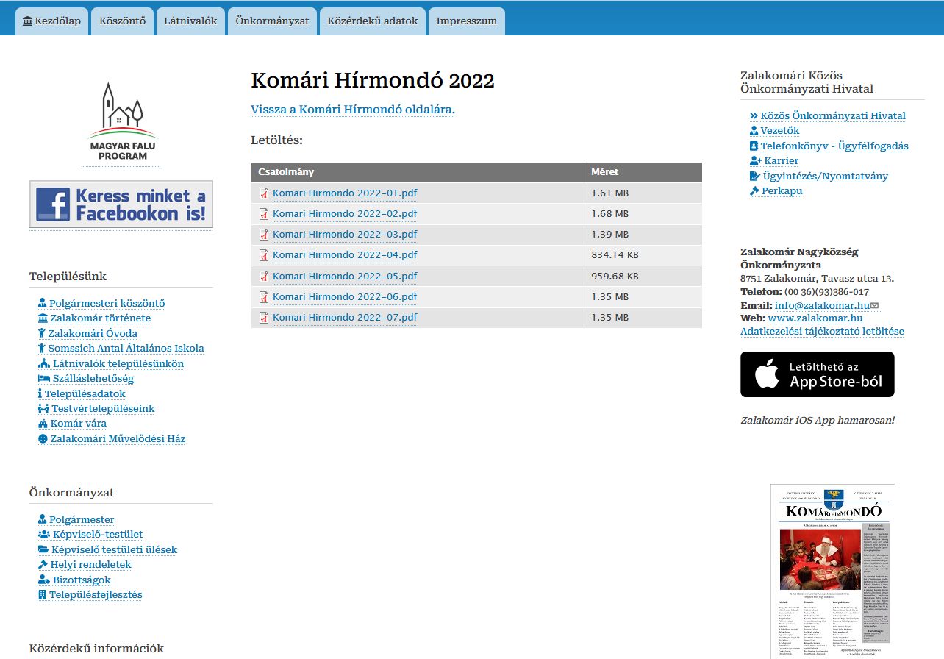Screen dimensions: 944x659
Task: Click gavel icon next to Helyi rendeletek
Action: click(x=43, y=565)
